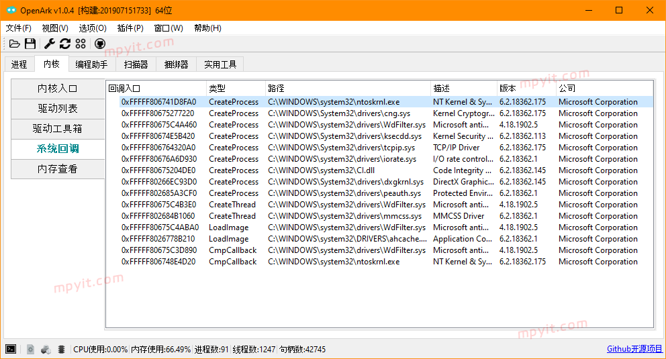Image resolution: width=666 pixels, height=359 pixels.
Task: Click the CPU使用 status bar entry
Action: coord(100,349)
